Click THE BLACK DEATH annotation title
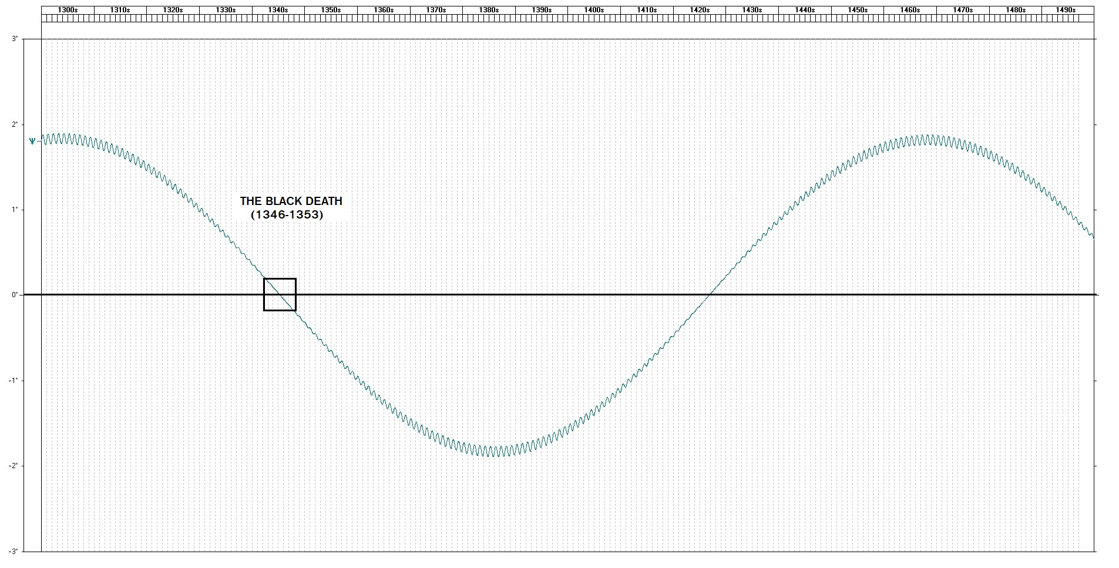Screen dimensions: 1119x568 pos(291,201)
